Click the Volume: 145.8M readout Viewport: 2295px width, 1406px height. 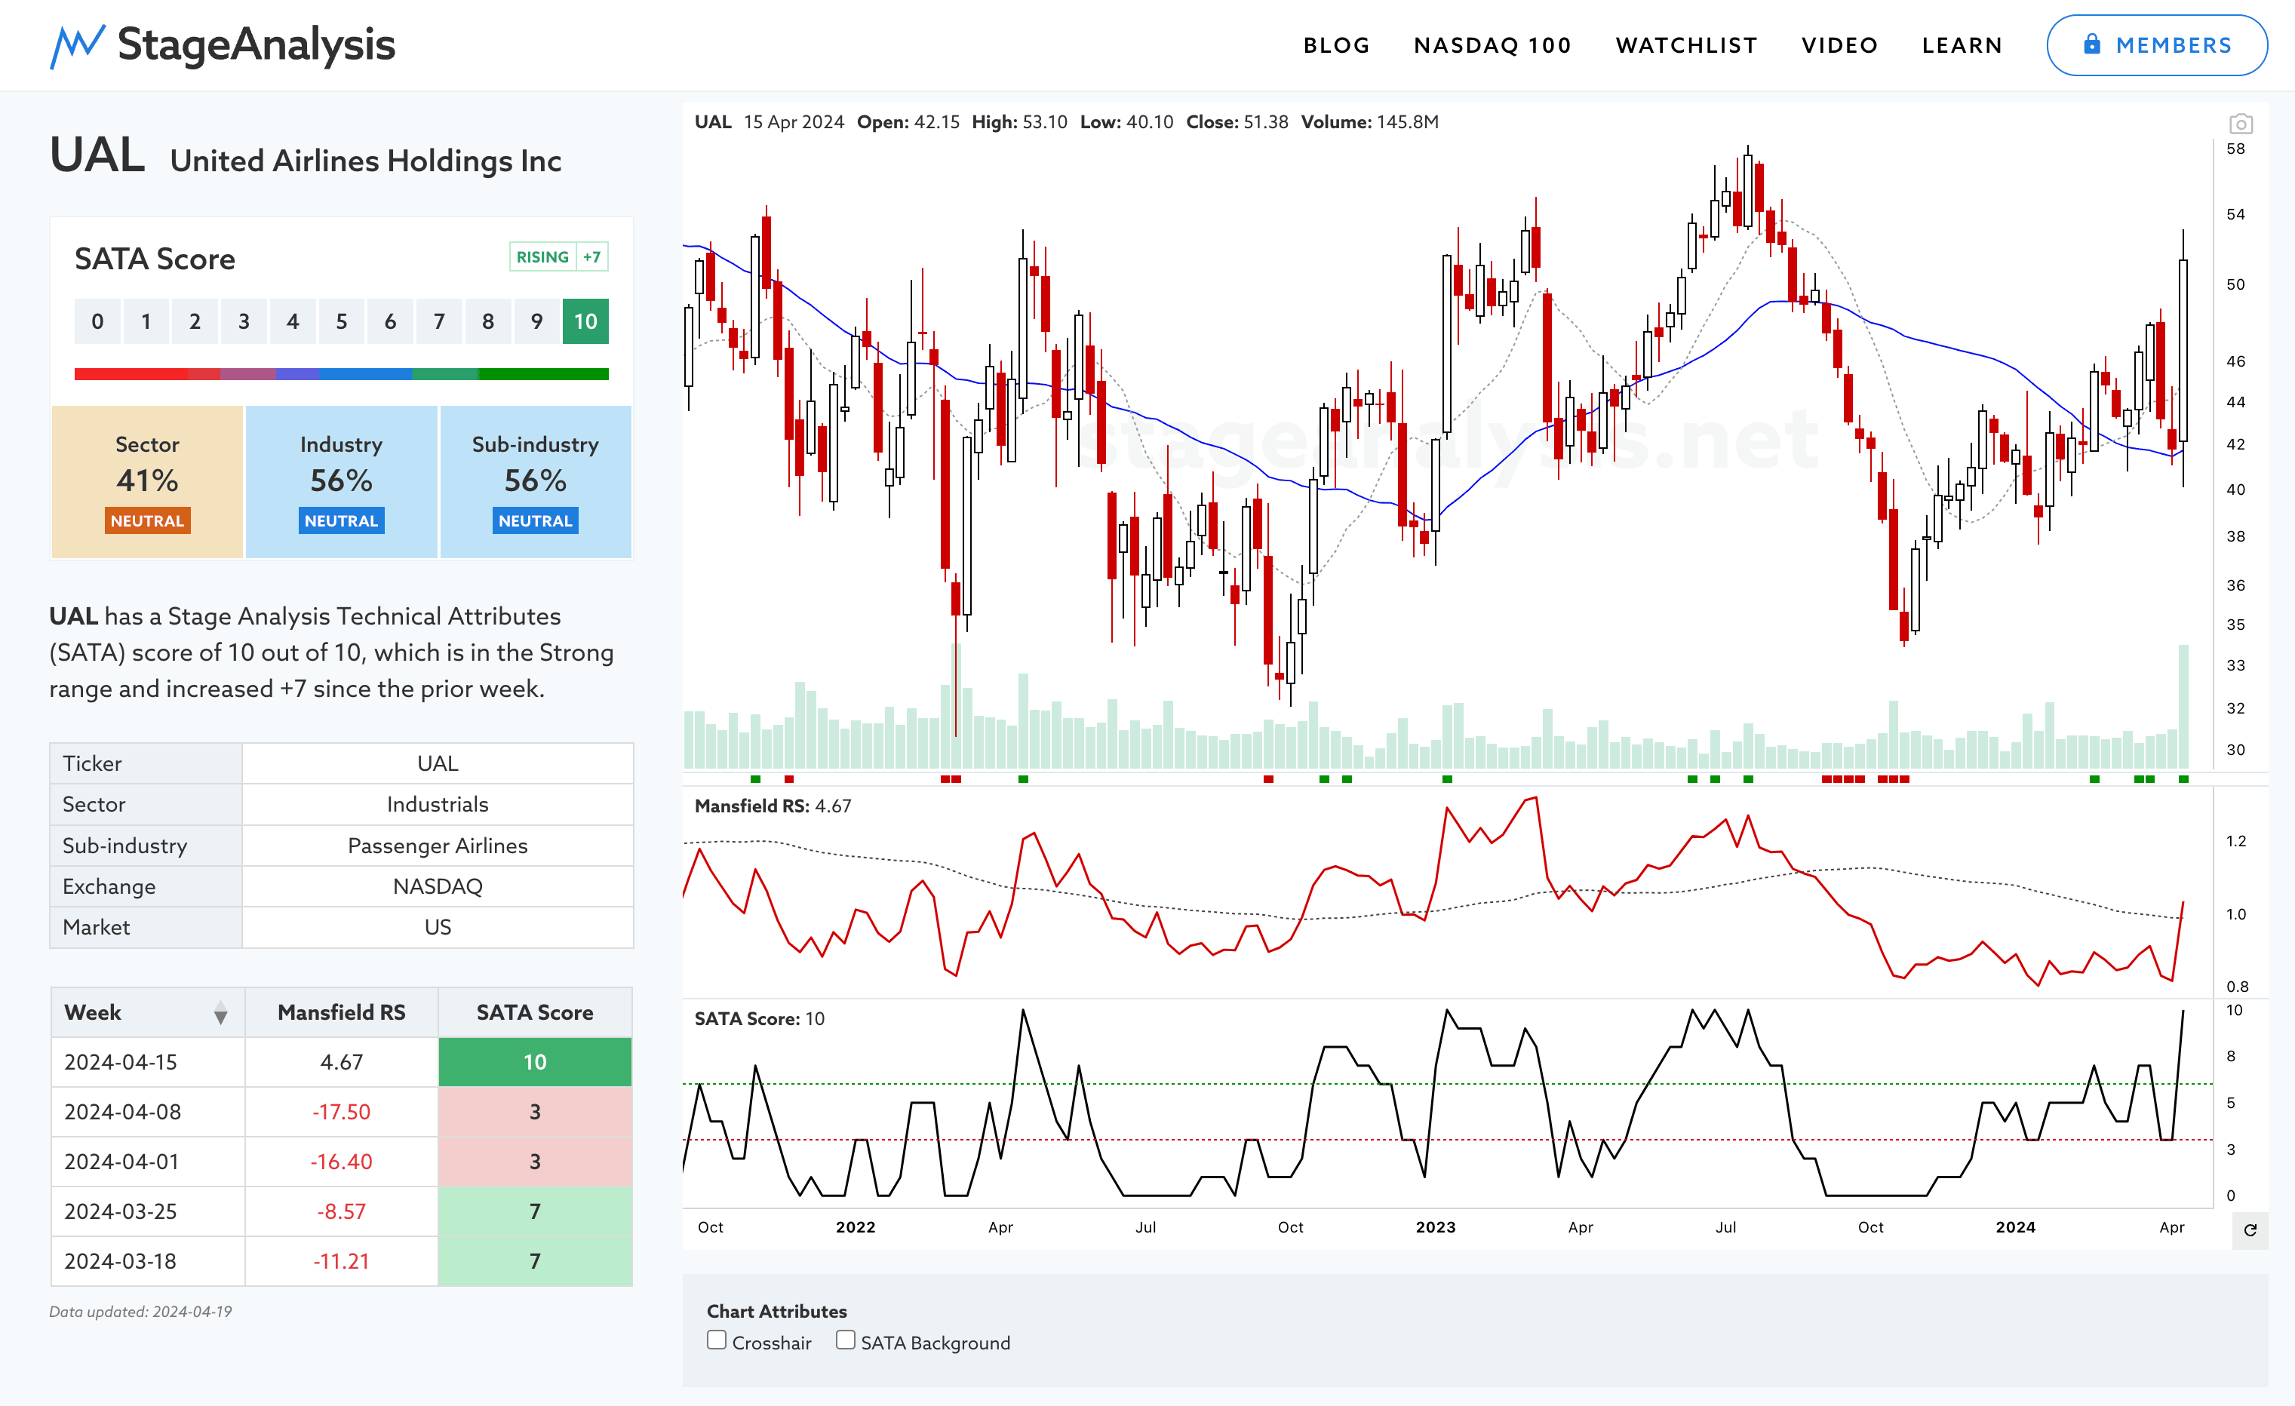[1369, 122]
